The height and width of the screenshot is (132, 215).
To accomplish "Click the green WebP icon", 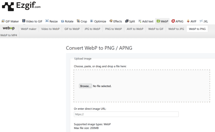I will 158,21.
